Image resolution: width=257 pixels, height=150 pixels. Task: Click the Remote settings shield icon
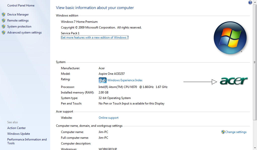[4, 20]
